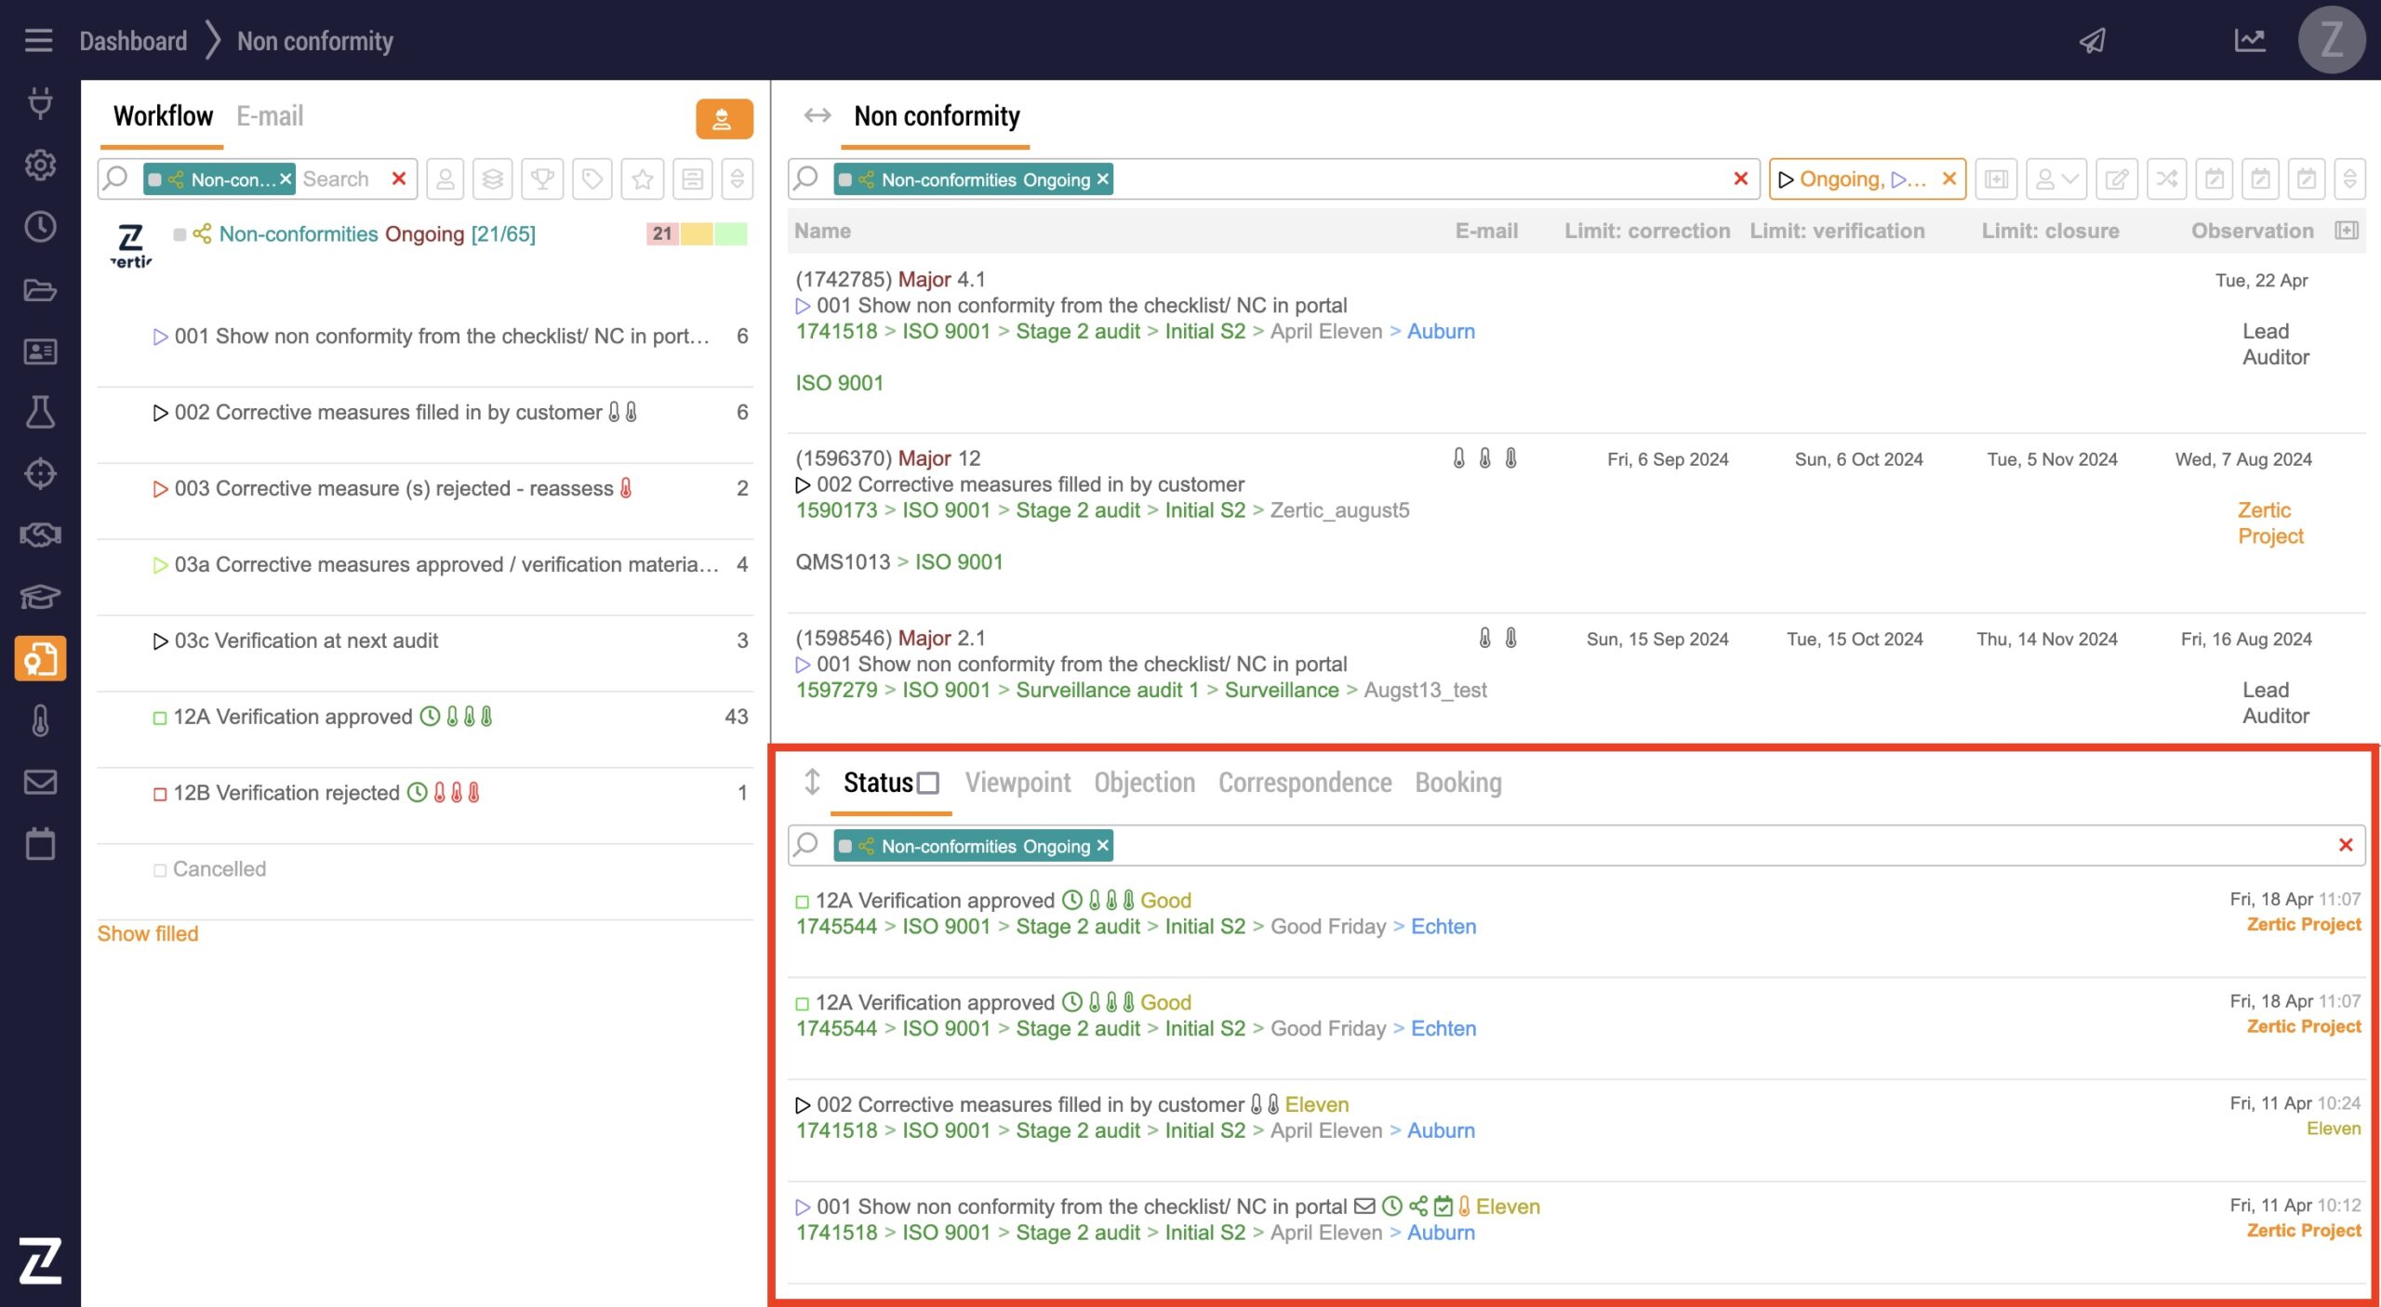Open the flask icon in left sidebar
2381x1307 pixels.
40,413
